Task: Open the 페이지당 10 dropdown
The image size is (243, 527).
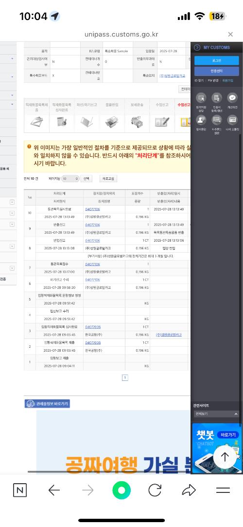Action: (x=70, y=178)
